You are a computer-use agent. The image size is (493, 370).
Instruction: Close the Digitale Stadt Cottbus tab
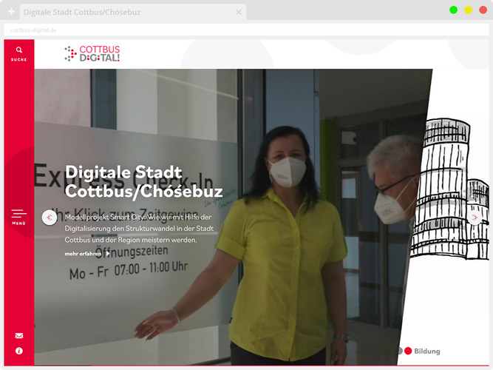pyautogui.click(x=238, y=13)
